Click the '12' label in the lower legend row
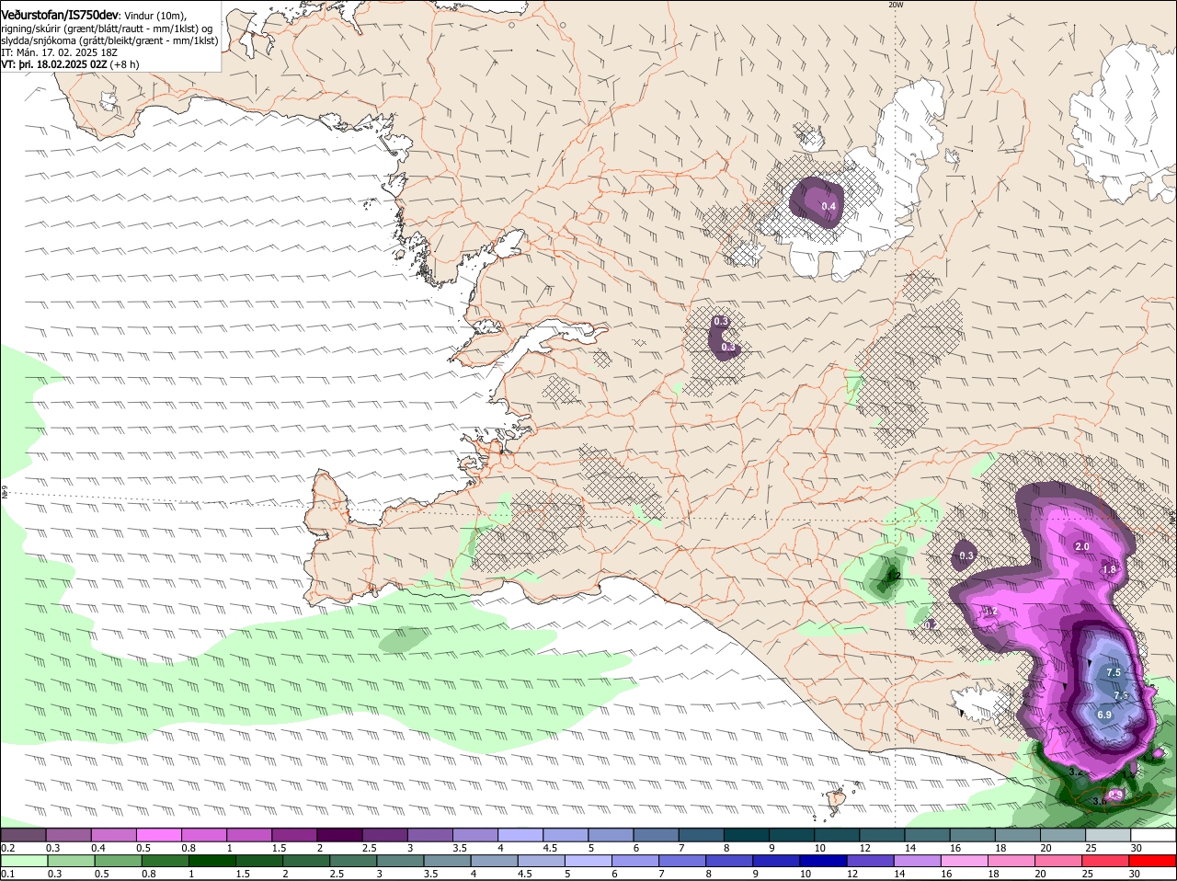The image size is (1177, 881). [x=851, y=874]
